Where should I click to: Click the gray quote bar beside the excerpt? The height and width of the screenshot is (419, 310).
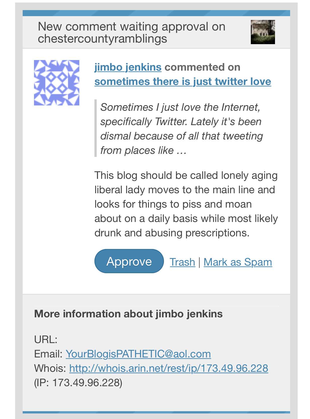point(96,128)
